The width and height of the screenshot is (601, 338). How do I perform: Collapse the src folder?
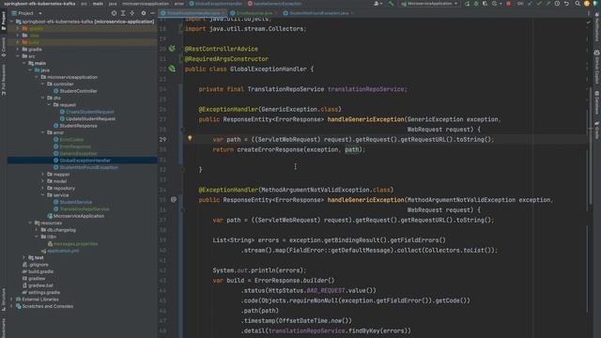click(x=18, y=56)
